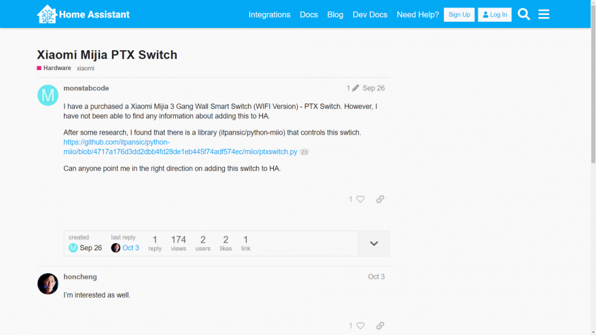Open honcheng's profile photo avatar
The width and height of the screenshot is (596, 335).
click(x=48, y=283)
